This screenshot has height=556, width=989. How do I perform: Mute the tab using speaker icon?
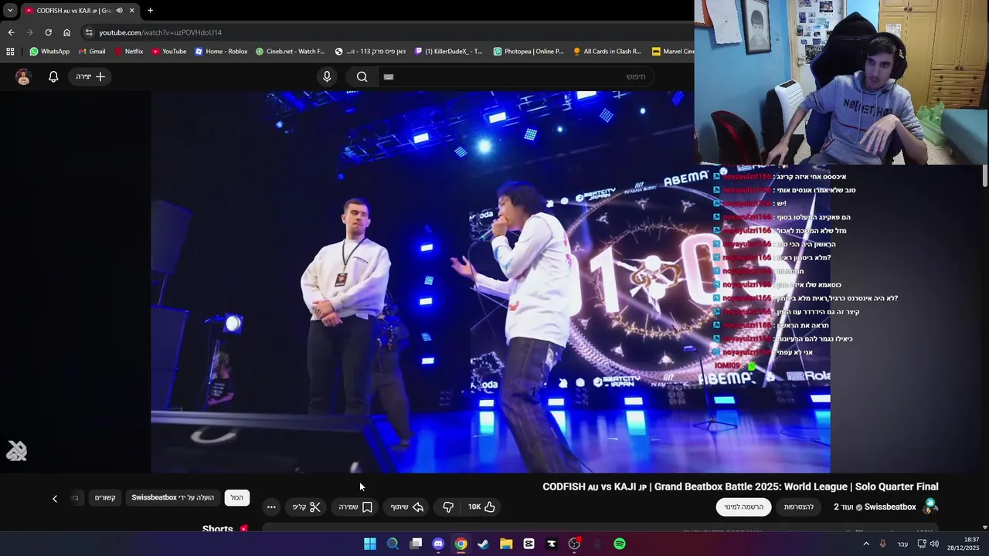pos(119,11)
